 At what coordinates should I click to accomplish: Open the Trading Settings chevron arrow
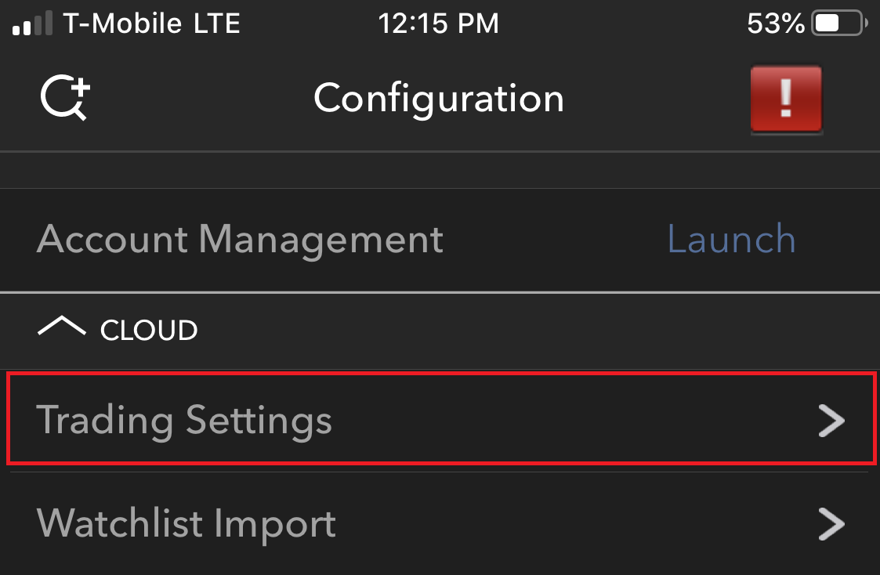coord(831,420)
